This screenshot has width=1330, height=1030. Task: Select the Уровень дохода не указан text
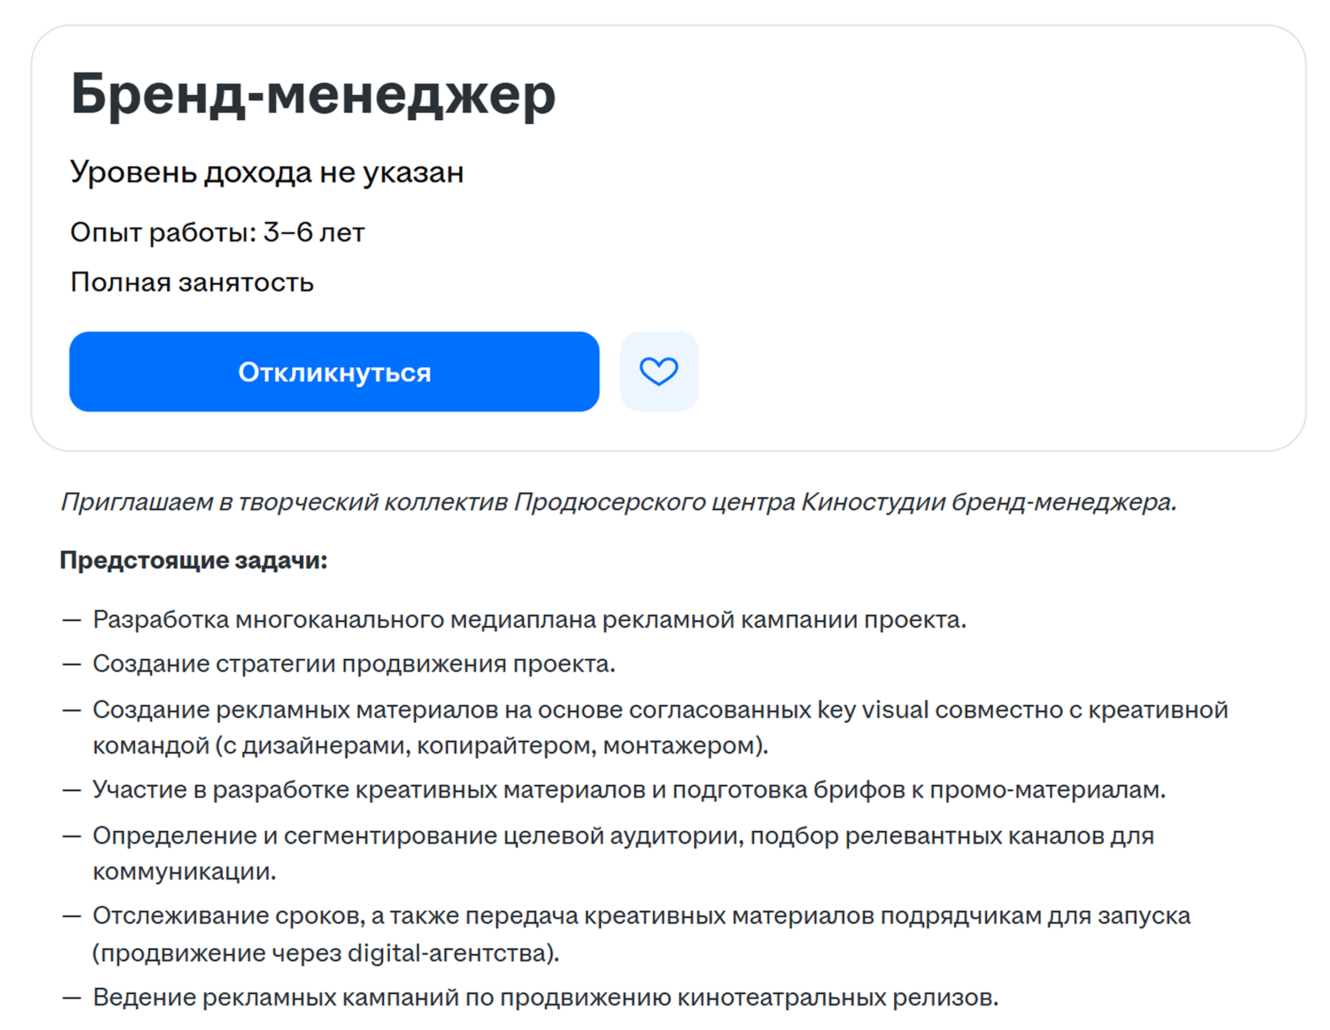(x=267, y=172)
